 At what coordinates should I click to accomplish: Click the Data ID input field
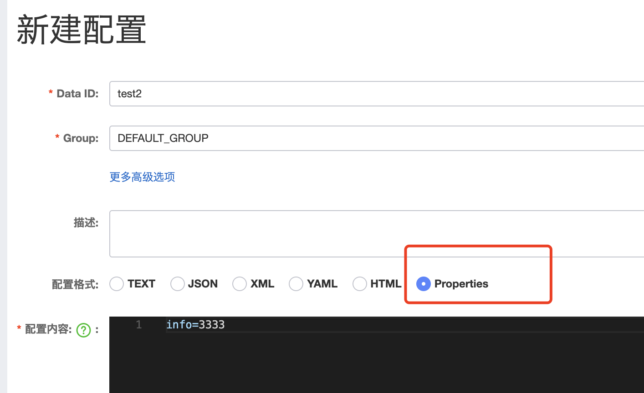click(x=377, y=94)
